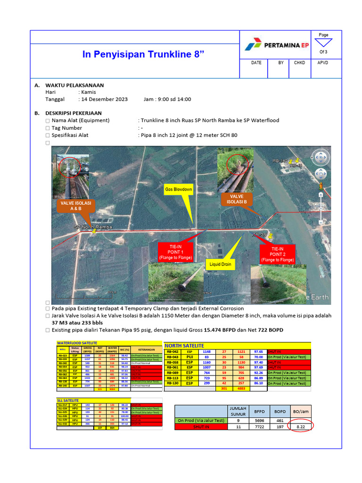The height and width of the screenshot is (483, 362).
Task: Click the title 'In Penyisipan Trunkline 8"'
Action: pyautogui.click(x=143, y=54)
